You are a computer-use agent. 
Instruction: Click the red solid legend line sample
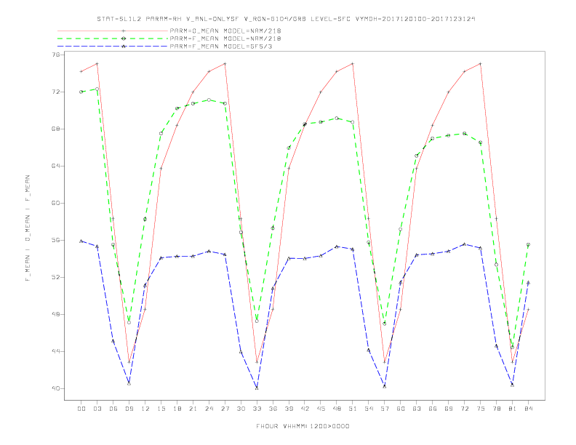coord(113,31)
